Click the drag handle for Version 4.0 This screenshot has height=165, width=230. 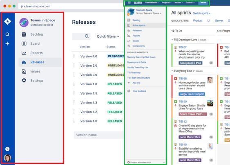pyautogui.click(x=74, y=56)
